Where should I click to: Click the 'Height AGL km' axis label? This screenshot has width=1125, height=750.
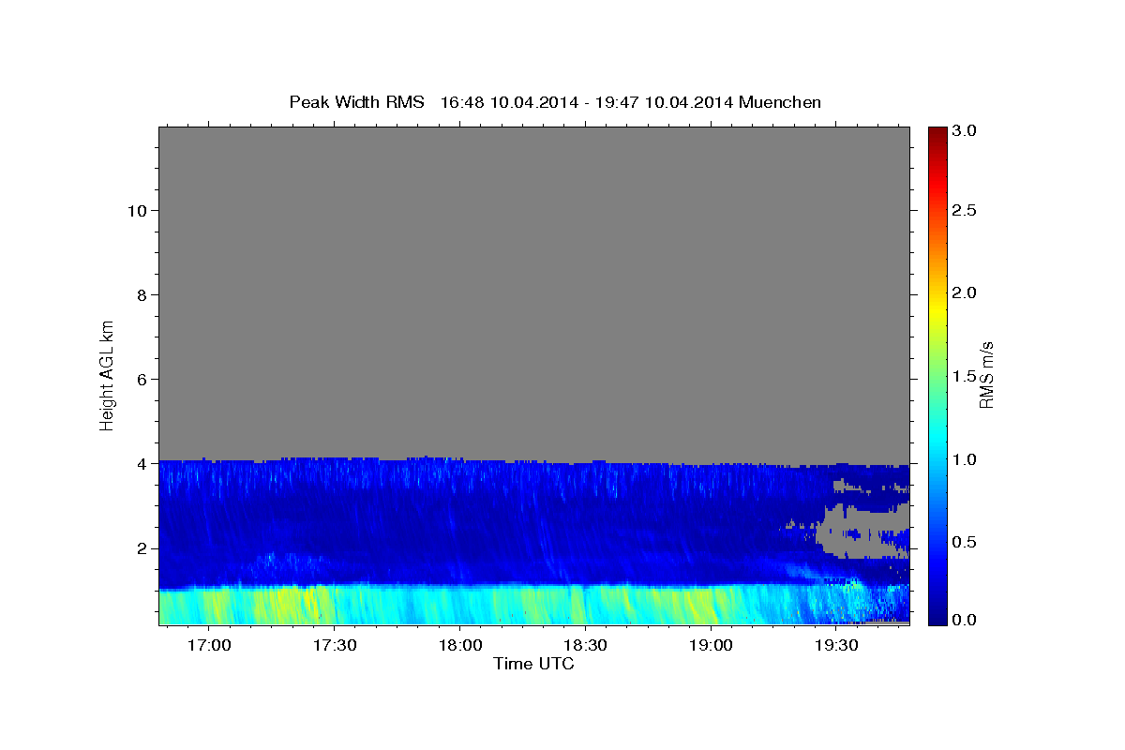click(x=107, y=374)
